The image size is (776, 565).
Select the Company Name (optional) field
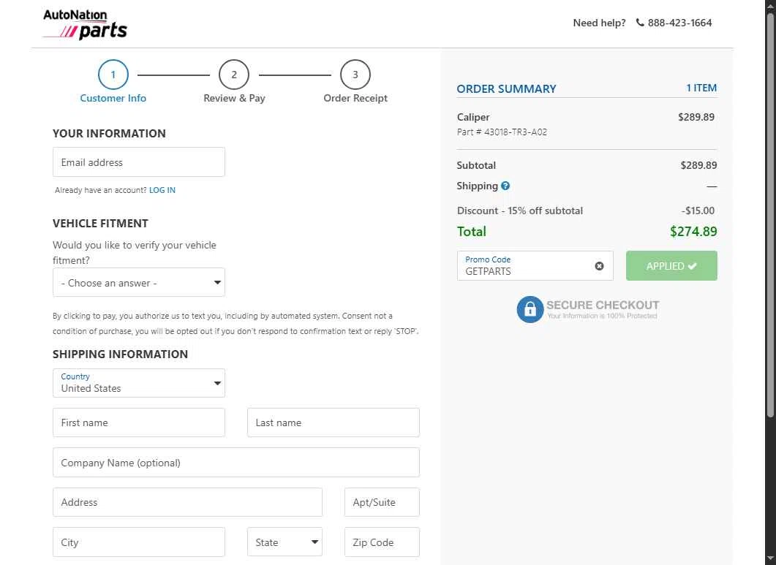click(x=236, y=463)
